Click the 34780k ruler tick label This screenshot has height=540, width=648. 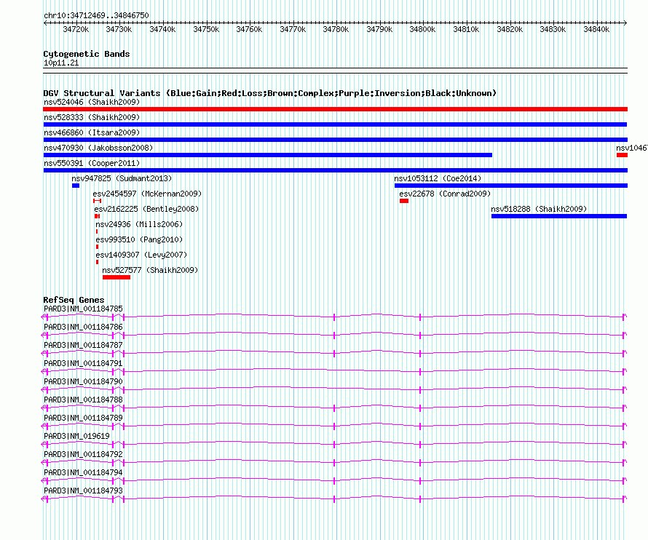(x=336, y=29)
